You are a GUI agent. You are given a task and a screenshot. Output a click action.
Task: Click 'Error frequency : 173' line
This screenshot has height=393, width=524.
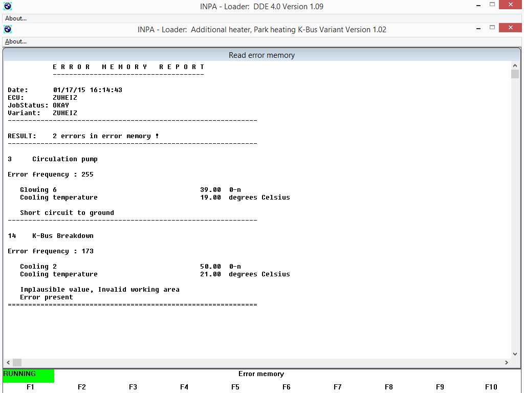click(x=51, y=251)
